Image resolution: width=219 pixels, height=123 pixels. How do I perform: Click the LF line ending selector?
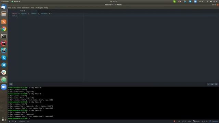point(179,121)
